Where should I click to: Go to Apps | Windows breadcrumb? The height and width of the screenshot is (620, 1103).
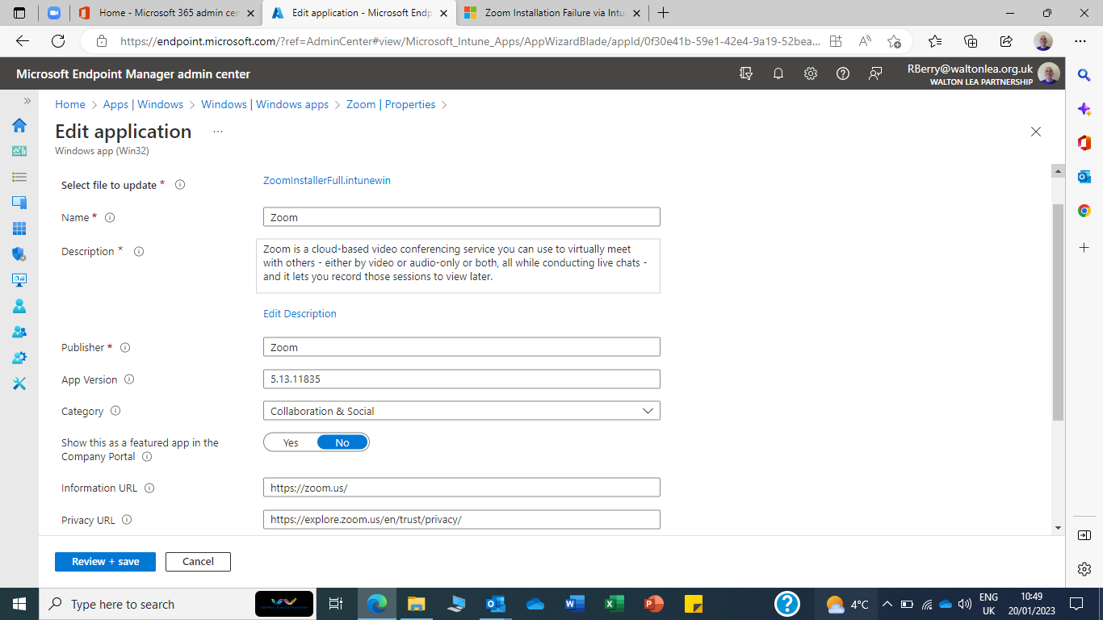(143, 104)
